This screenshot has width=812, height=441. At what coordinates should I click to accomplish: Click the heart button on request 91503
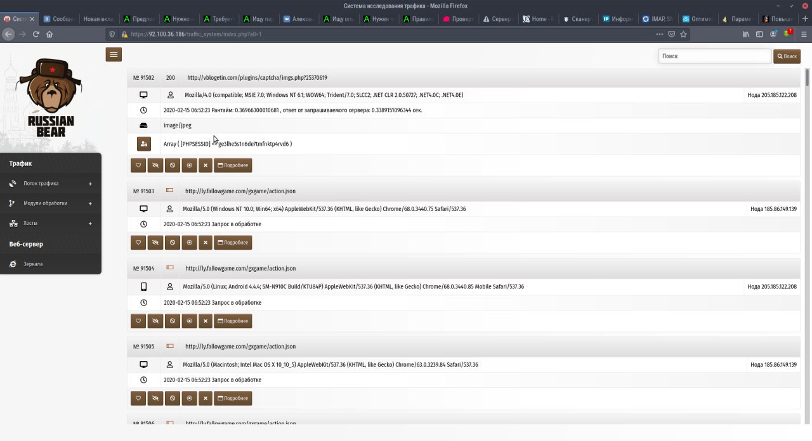pos(138,243)
